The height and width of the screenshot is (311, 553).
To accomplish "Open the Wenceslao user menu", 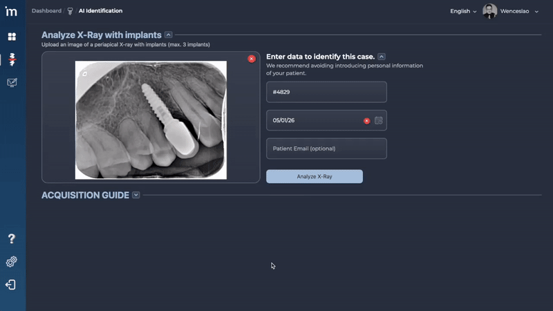I will tap(520, 11).
